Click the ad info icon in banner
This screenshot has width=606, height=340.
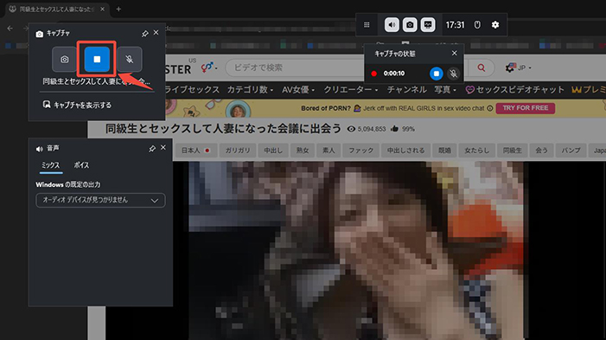coord(490,108)
